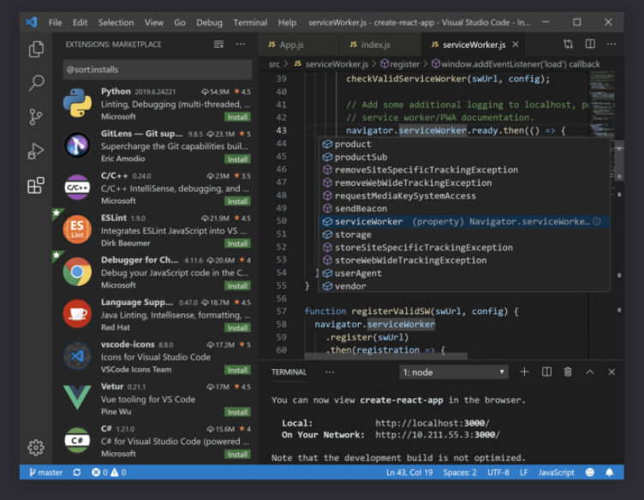Switch to the App.js tab
644x500 pixels.
pyautogui.click(x=299, y=45)
